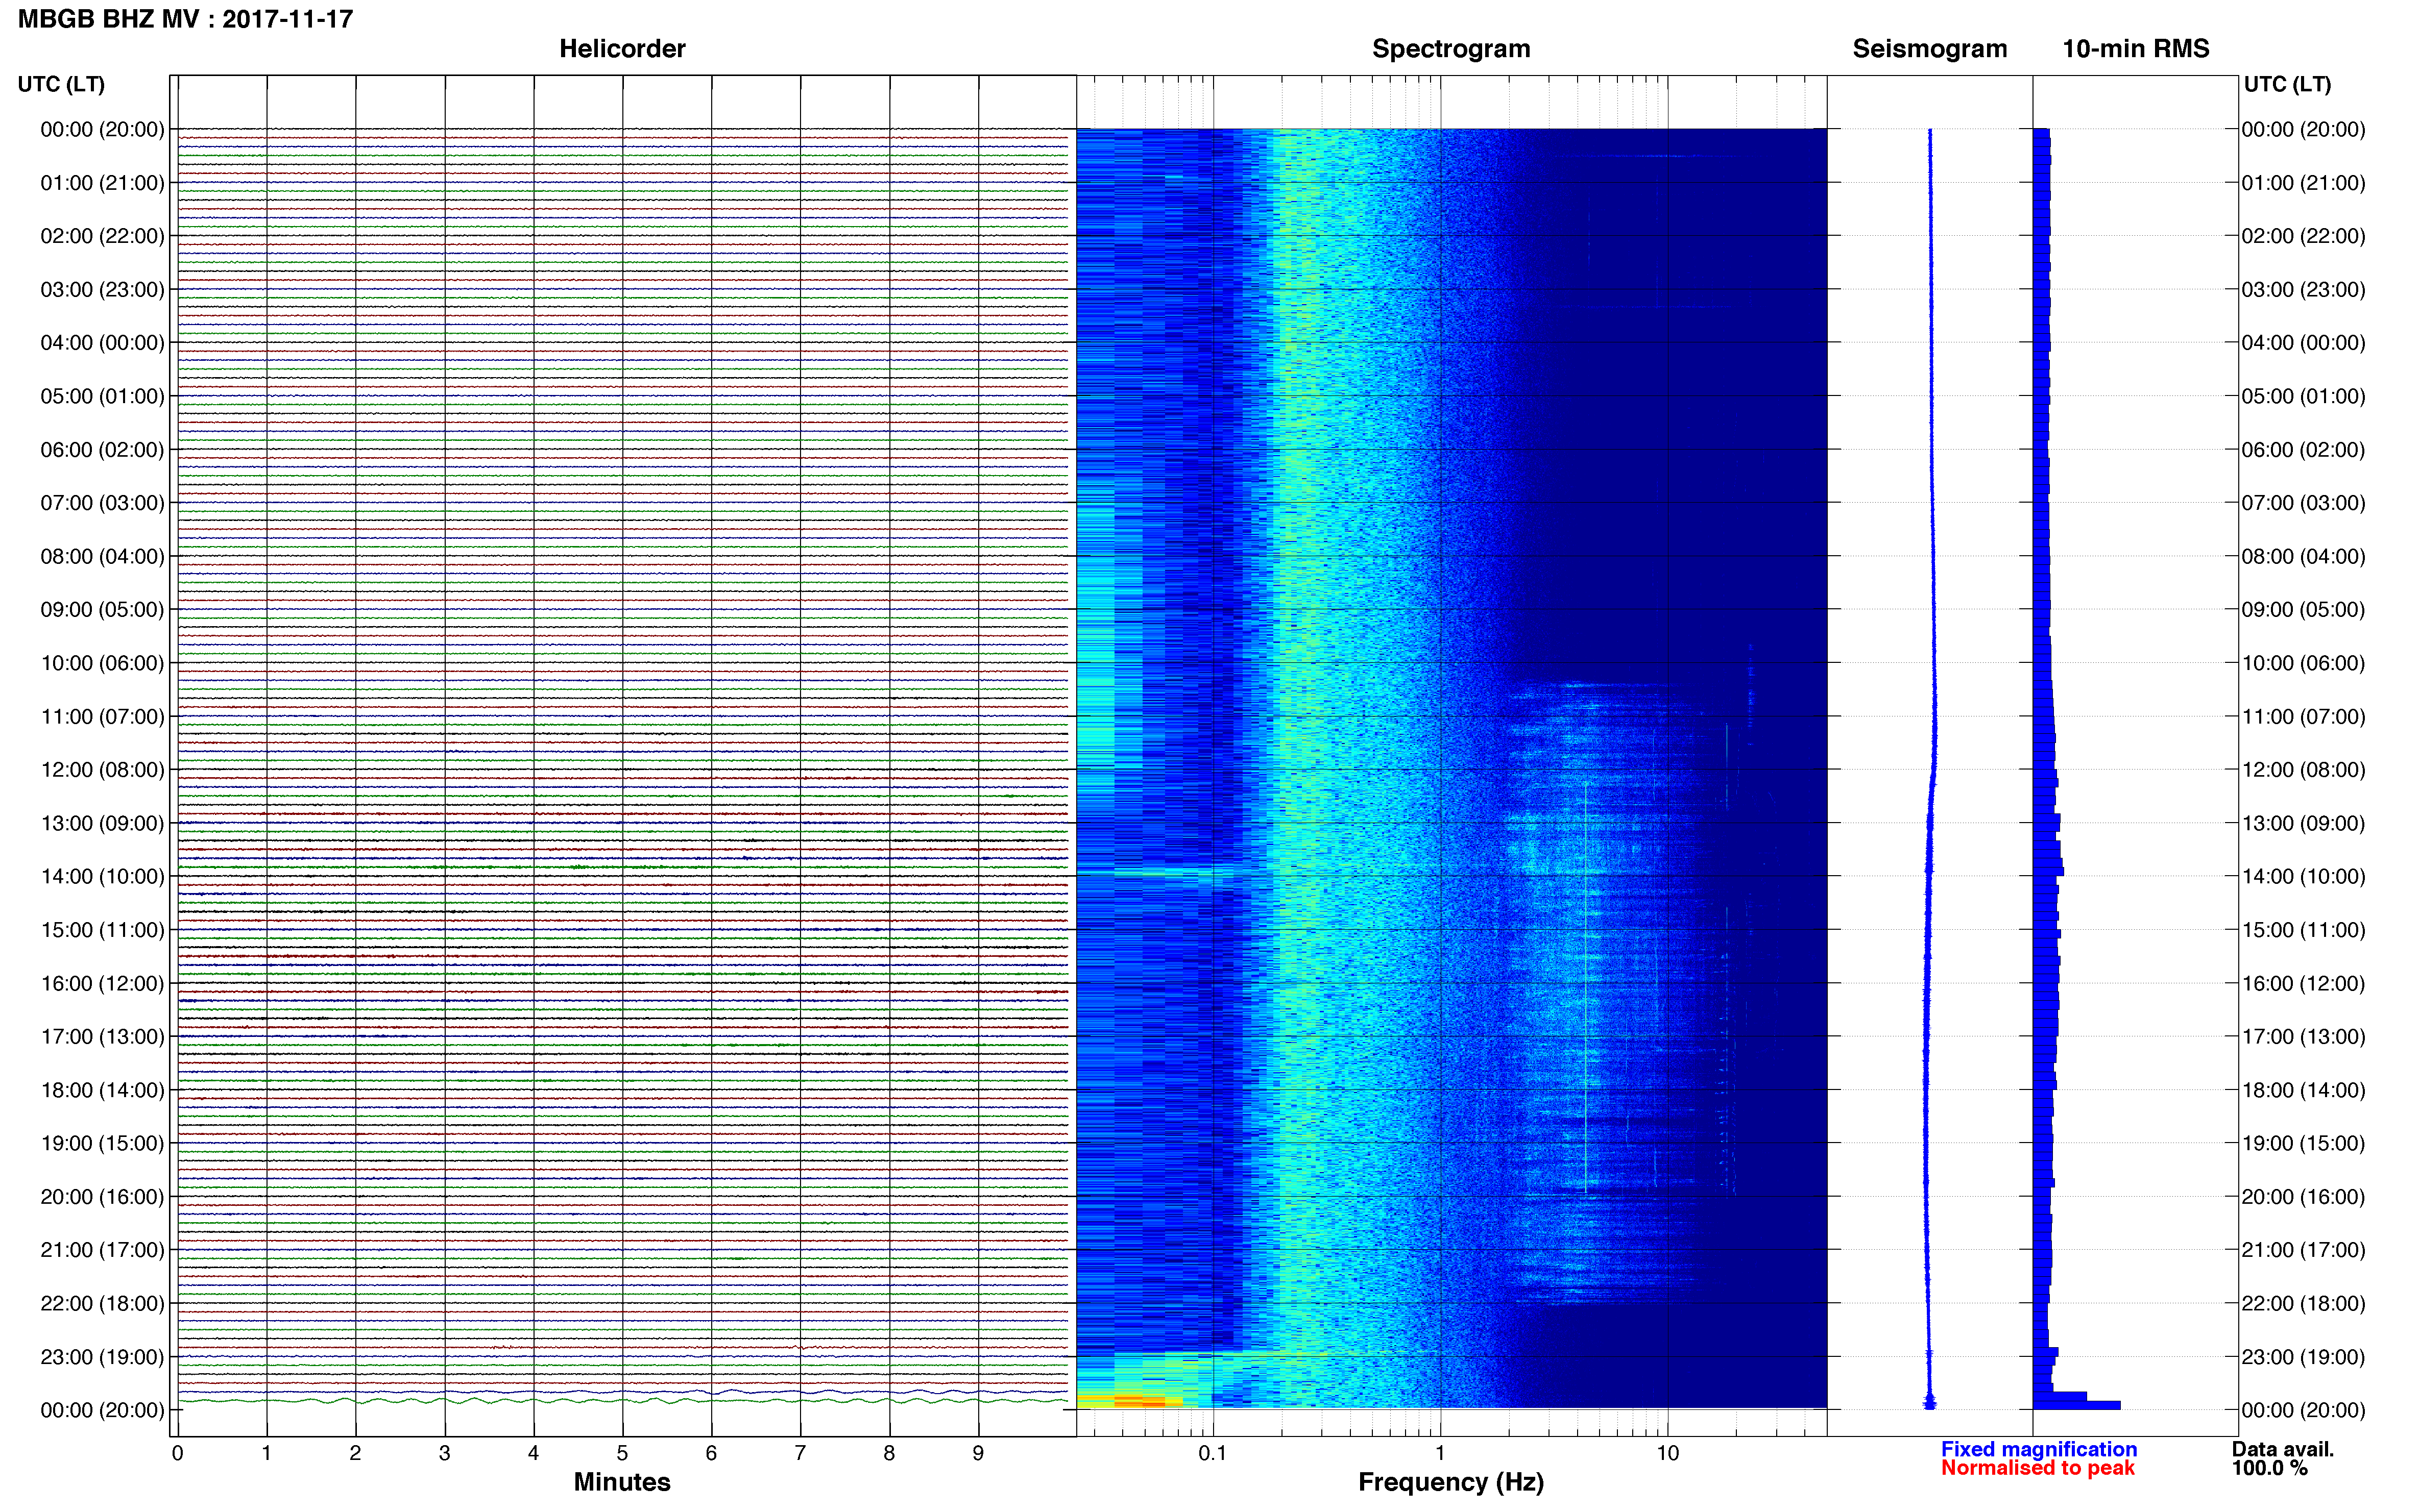Click '11:00 (07:00)' label left of Helicorder

click(x=102, y=716)
